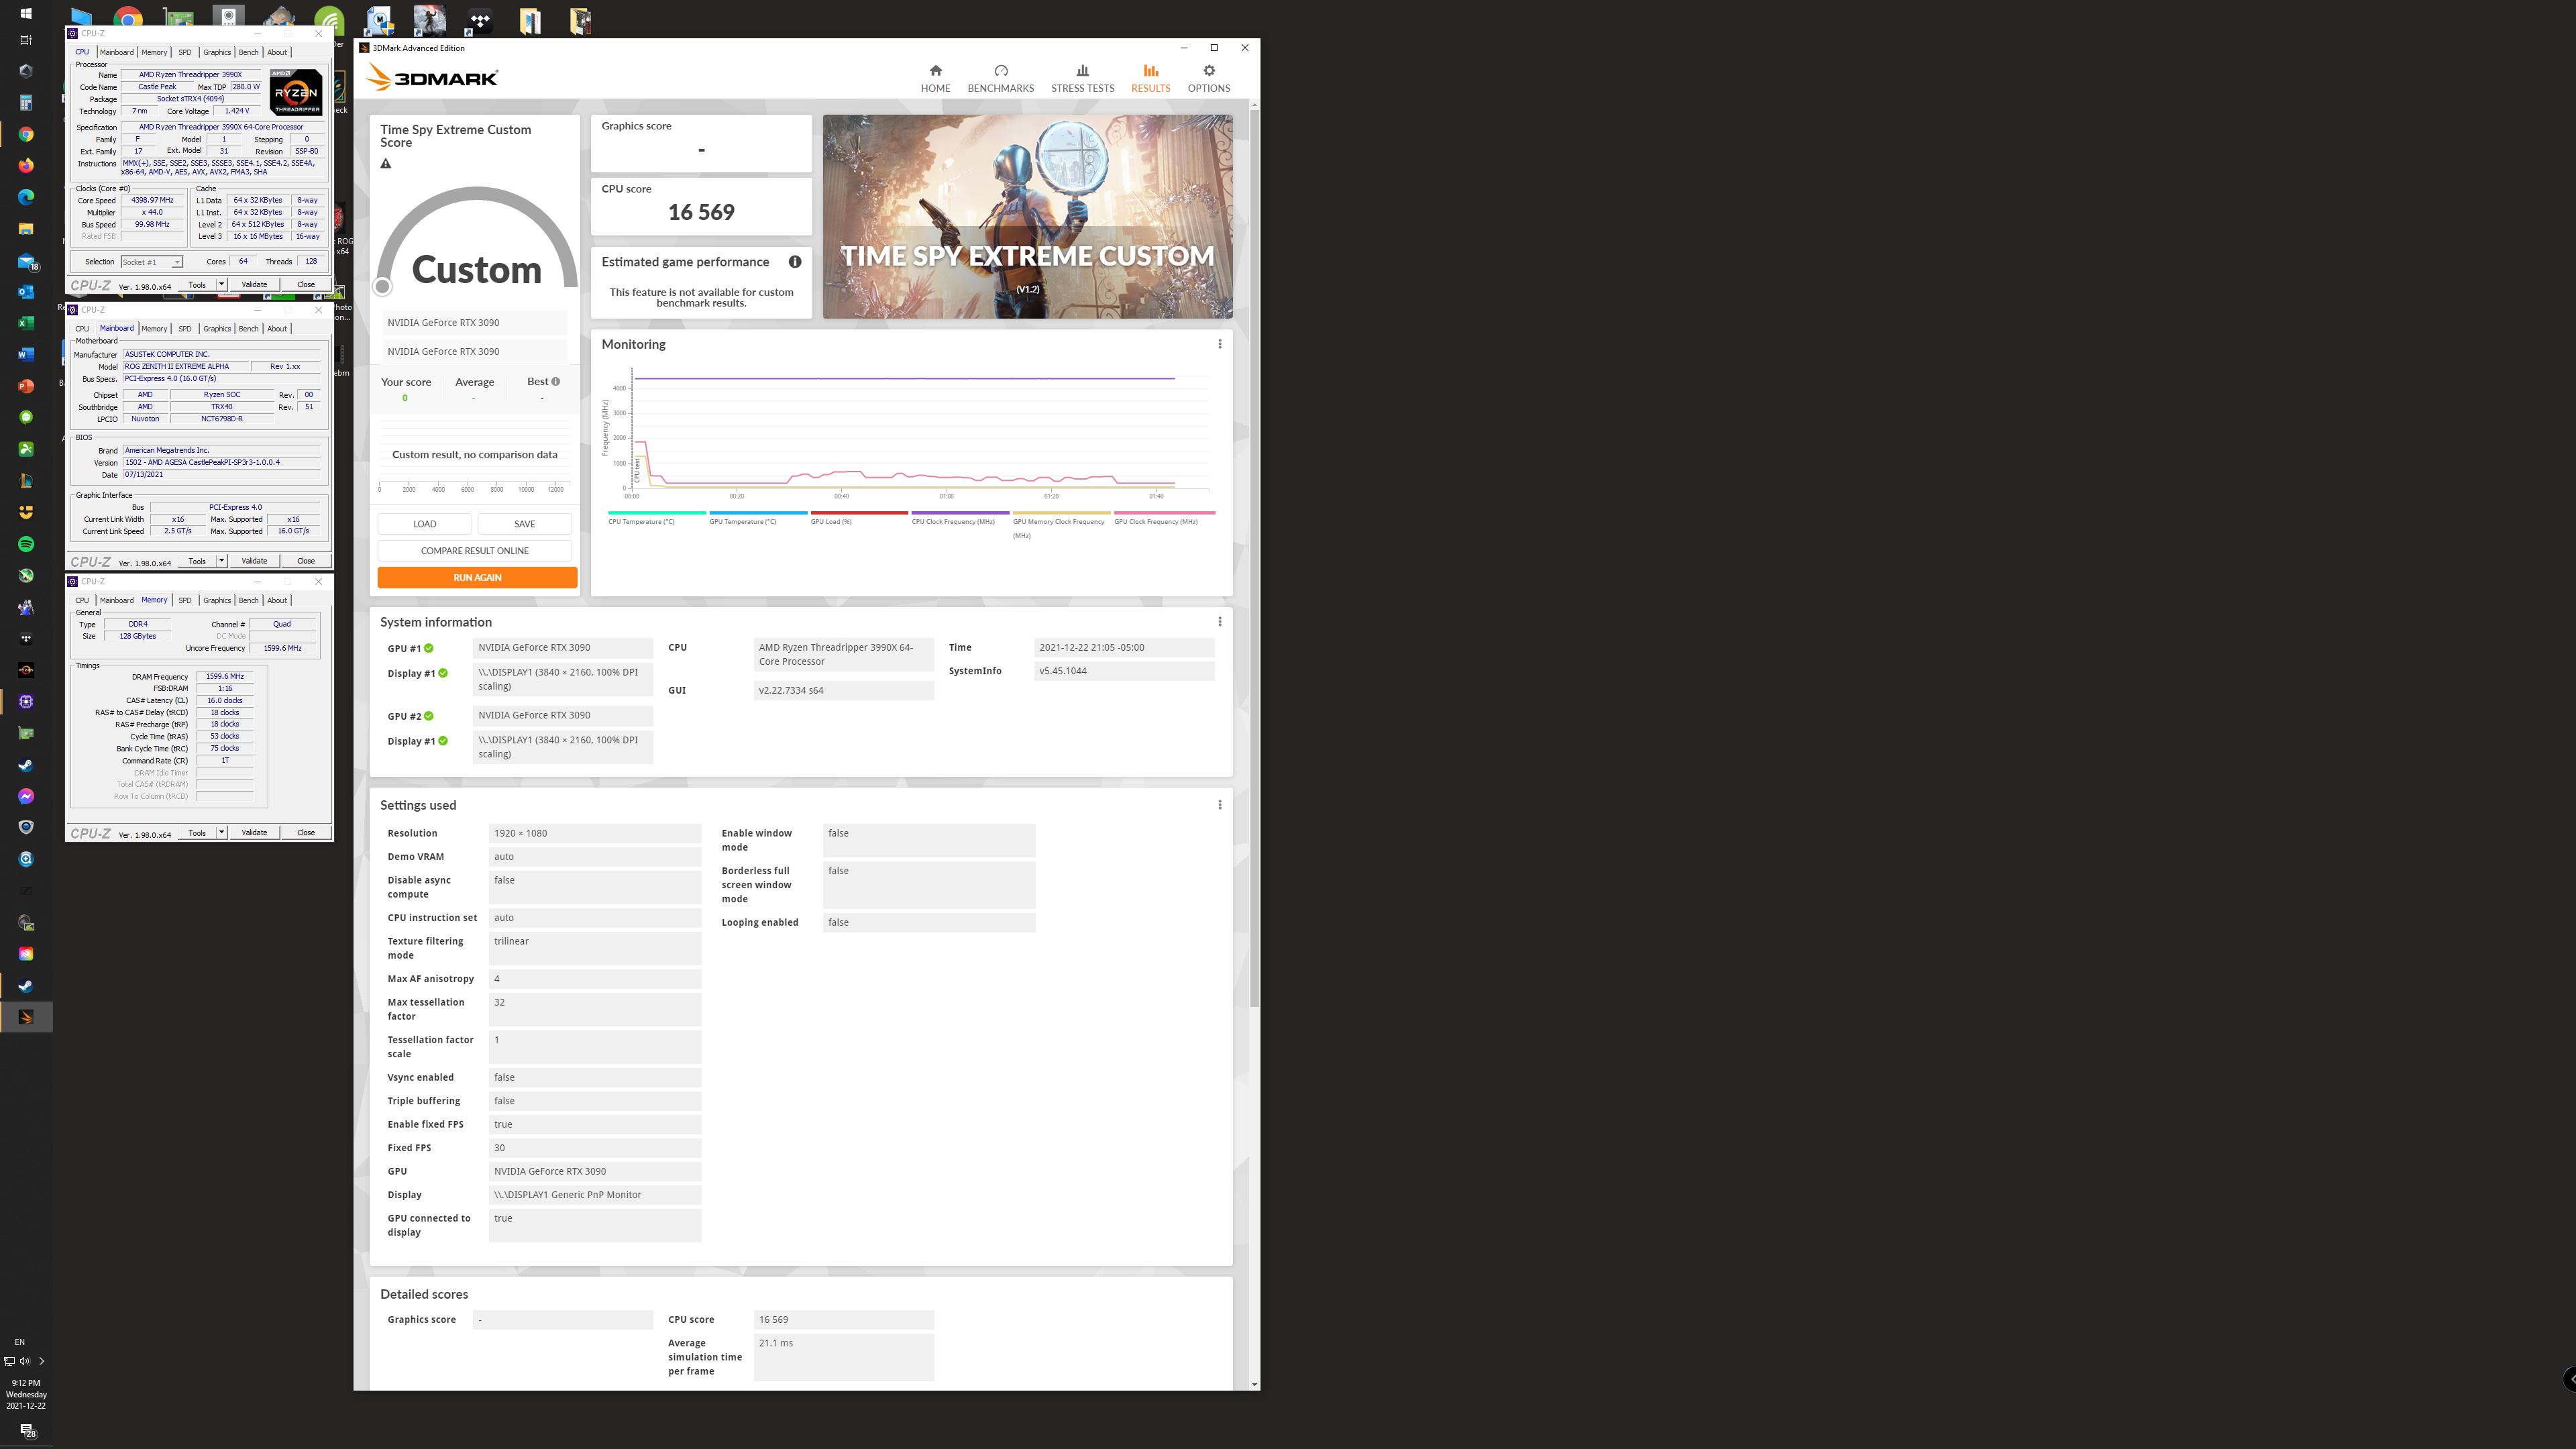Open About tab in bottom CPU-Z window
Screen dimensions: 2576x1449
pyautogui.click(x=277, y=601)
